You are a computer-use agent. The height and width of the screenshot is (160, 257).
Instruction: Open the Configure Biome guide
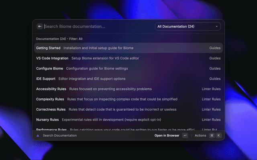pos(128,68)
